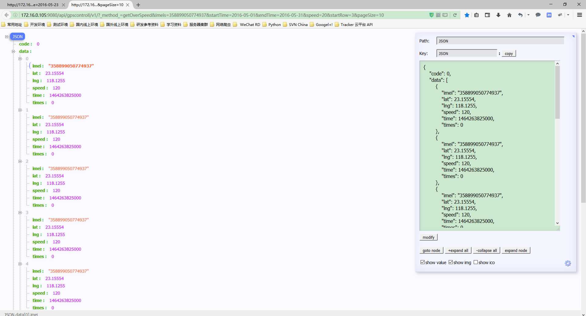Click the JSON text area scroll down arrow
586x316 pixels.
pyautogui.click(x=557, y=223)
